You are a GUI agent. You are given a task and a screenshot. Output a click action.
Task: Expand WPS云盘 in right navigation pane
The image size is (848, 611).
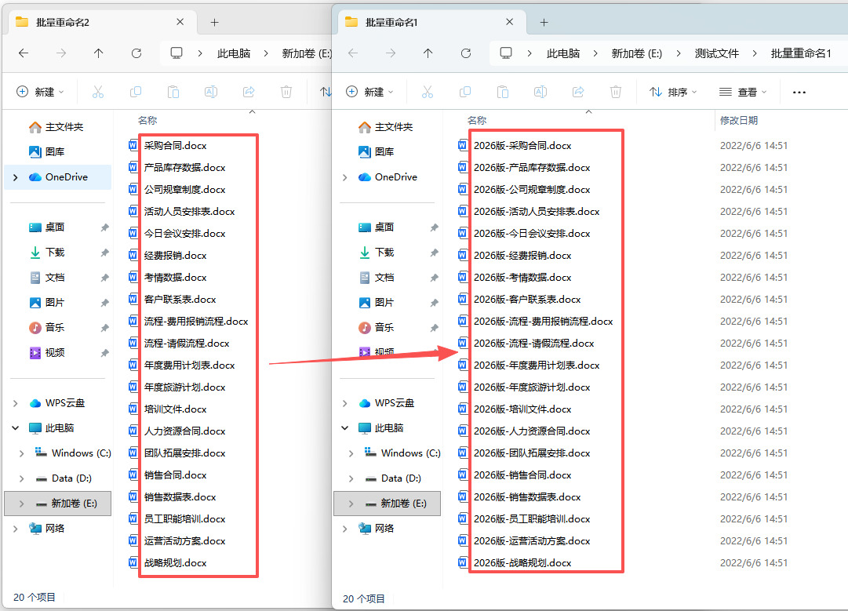[x=345, y=403]
